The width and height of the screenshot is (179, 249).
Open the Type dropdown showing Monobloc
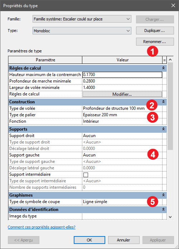(82, 30)
